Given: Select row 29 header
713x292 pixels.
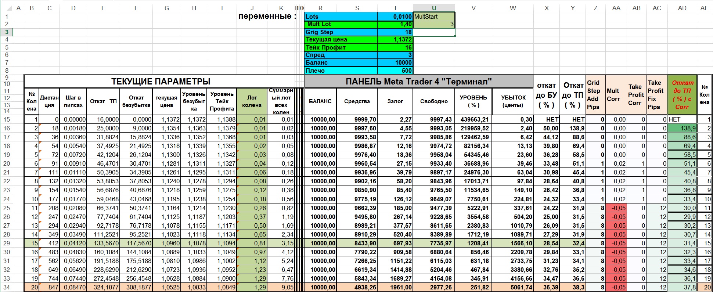Looking at the screenshot, I should click(7, 243).
